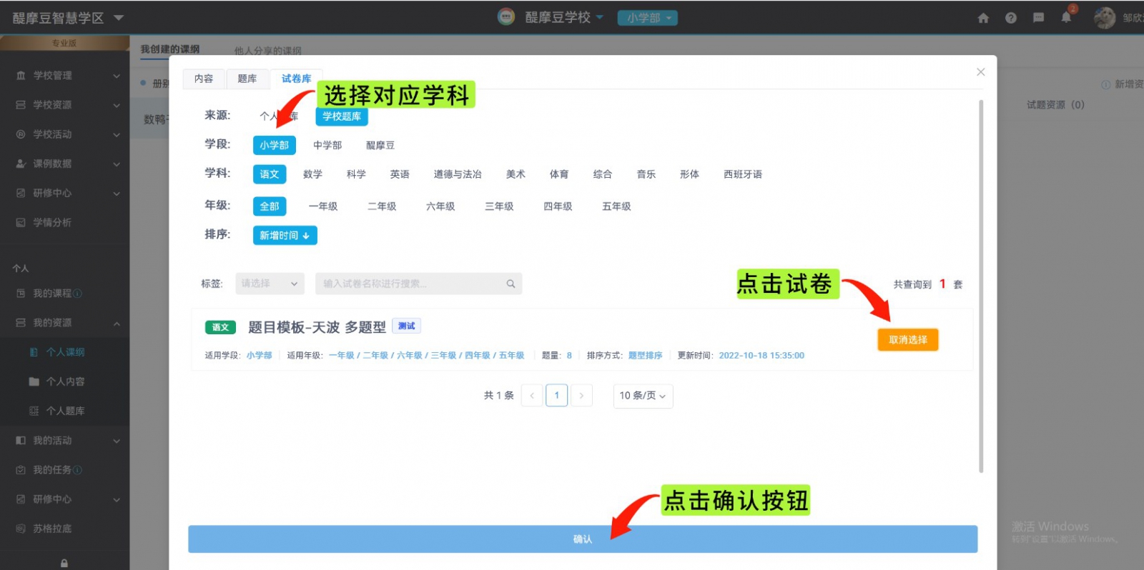
Task: Close the dialog with the X icon
Action: click(x=980, y=72)
